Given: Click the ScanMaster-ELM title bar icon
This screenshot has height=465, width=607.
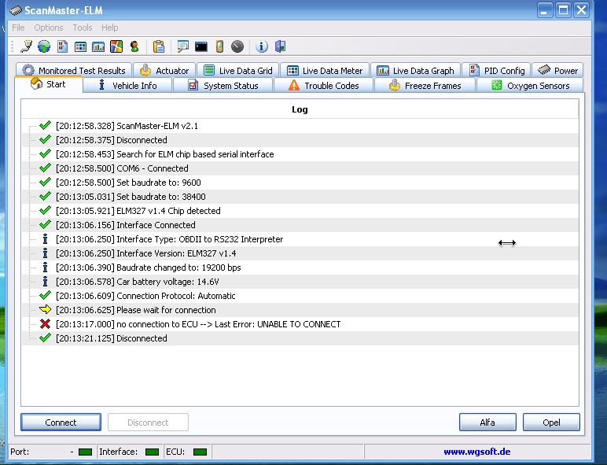Looking at the screenshot, I should tap(16, 10).
